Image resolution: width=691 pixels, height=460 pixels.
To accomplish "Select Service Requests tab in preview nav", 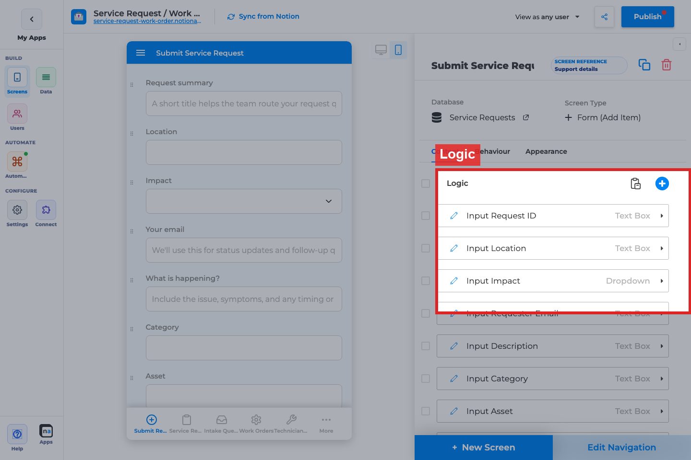I will click(186, 424).
